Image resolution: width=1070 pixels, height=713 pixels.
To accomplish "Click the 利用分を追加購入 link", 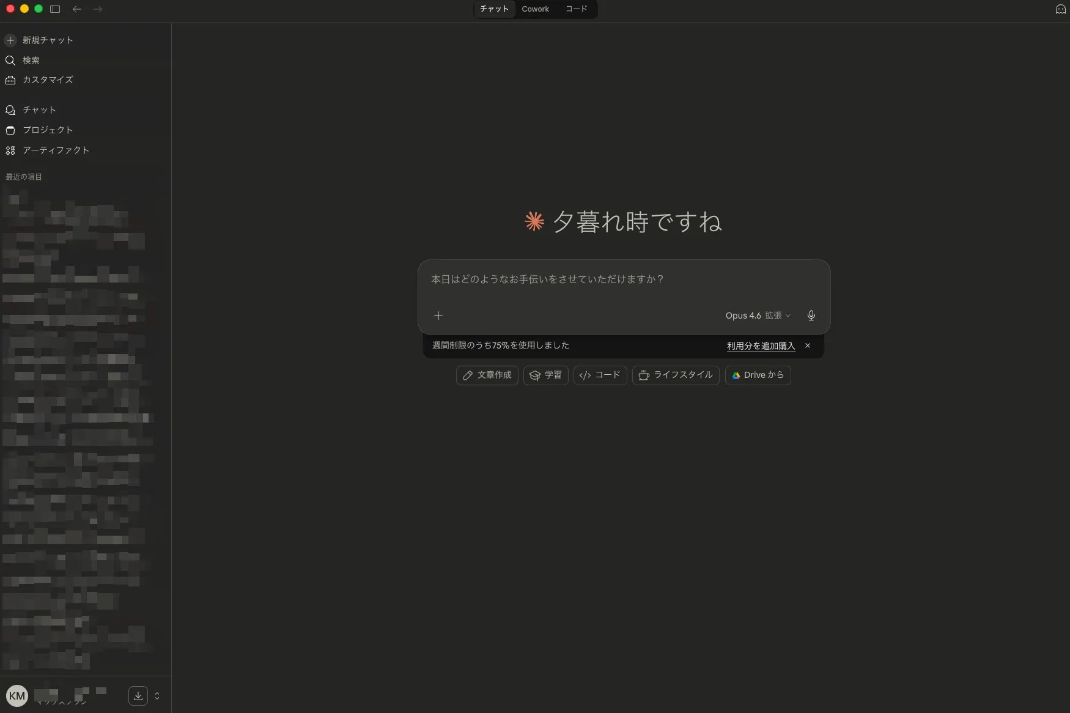I will (761, 346).
